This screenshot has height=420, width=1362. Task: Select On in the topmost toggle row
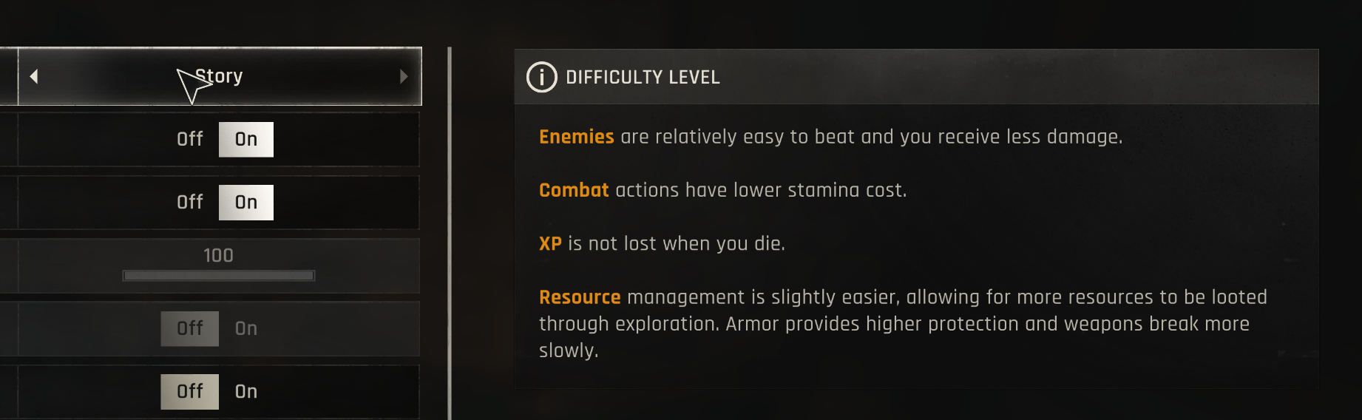pos(246,139)
